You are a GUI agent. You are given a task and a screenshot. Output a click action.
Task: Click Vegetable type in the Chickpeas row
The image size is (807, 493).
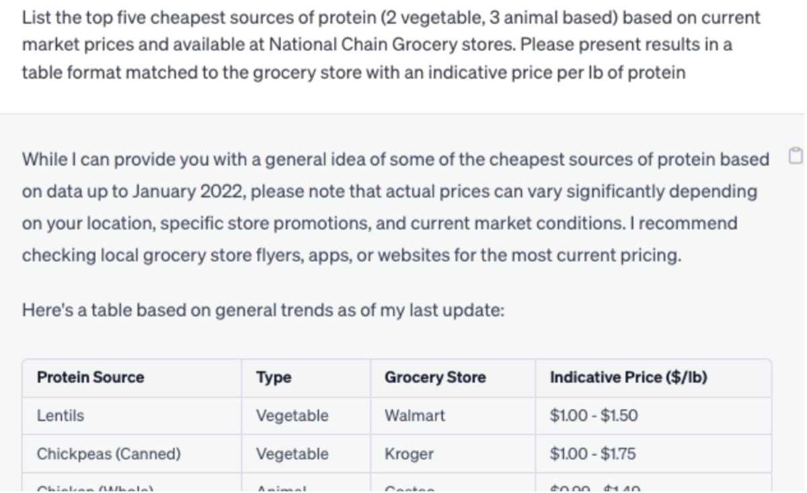pos(293,454)
